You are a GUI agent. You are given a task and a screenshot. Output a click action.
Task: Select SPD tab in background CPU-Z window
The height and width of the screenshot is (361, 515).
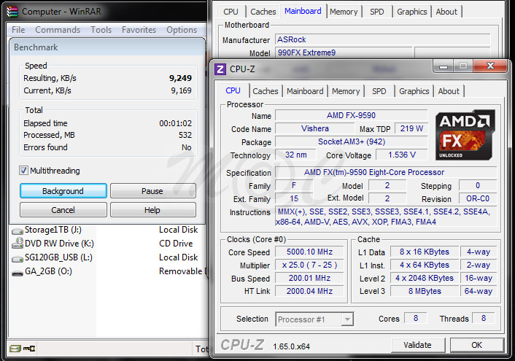tap(376, 12)
